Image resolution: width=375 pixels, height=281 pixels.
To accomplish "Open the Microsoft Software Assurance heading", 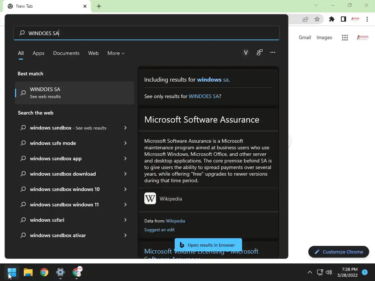I will coord(202,120).
